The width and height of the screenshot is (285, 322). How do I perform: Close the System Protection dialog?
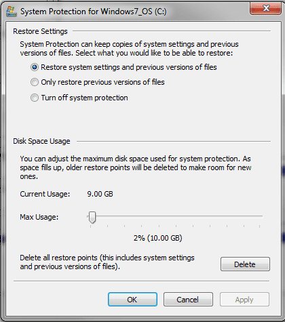pos(265,9)
